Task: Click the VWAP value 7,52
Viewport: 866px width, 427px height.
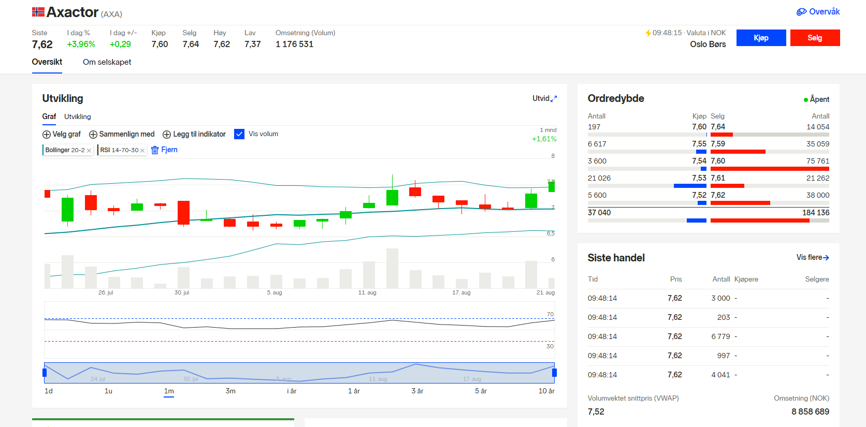Action: coord(596,412)
